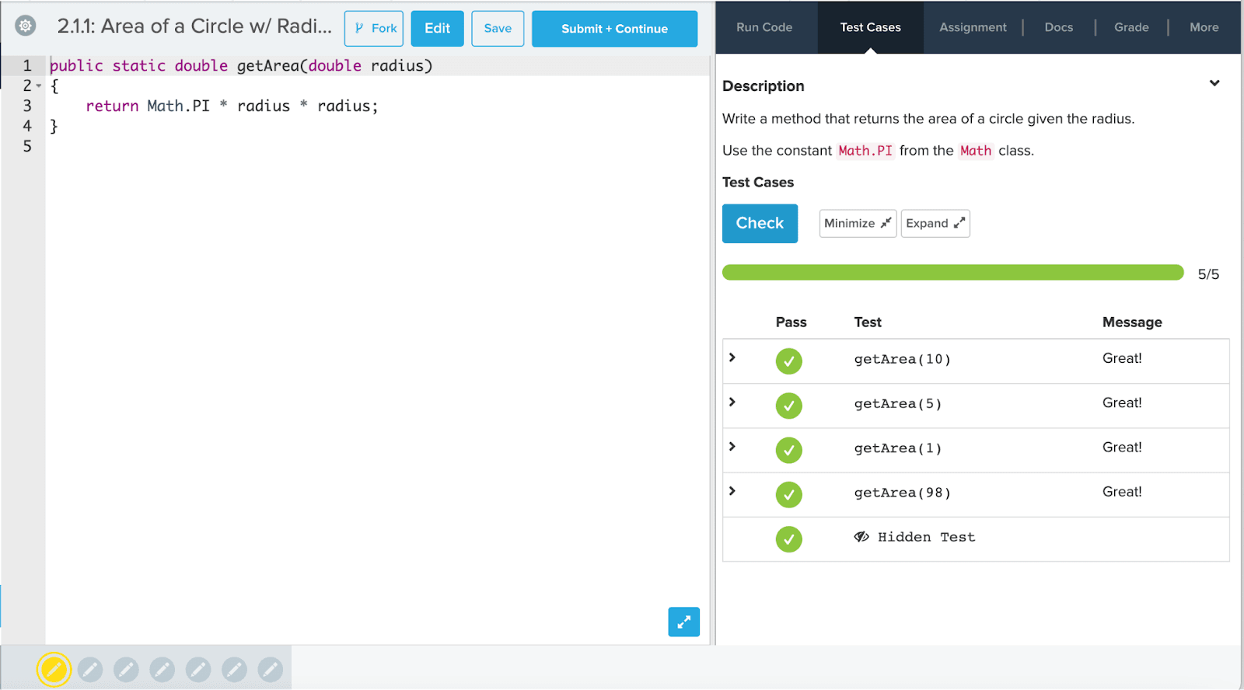Expand all test case results

click(x=935, y=224)
